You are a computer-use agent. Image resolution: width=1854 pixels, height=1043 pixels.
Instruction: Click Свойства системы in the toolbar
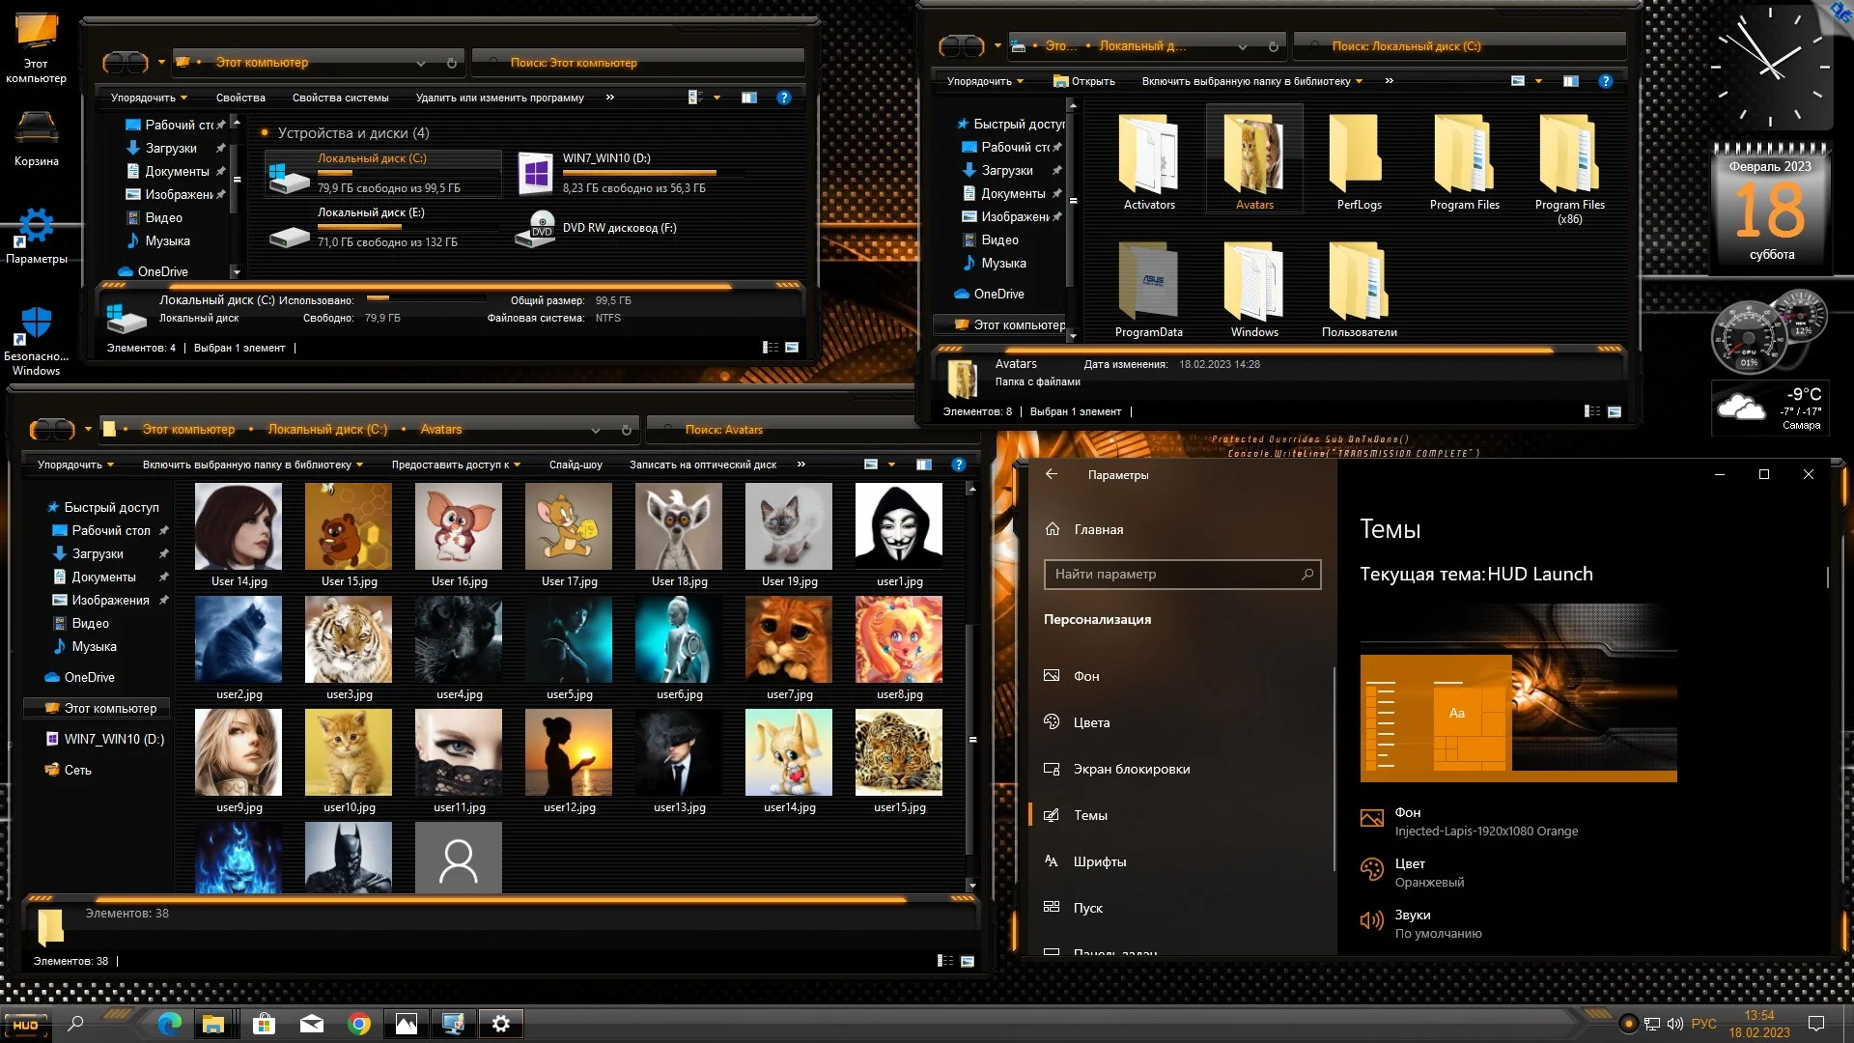tap(340, 98)
